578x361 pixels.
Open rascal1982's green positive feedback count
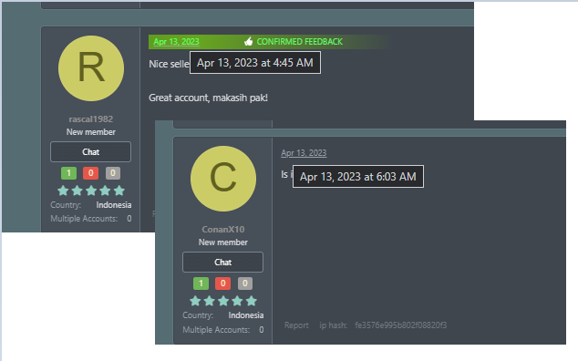tap(68, 173)
